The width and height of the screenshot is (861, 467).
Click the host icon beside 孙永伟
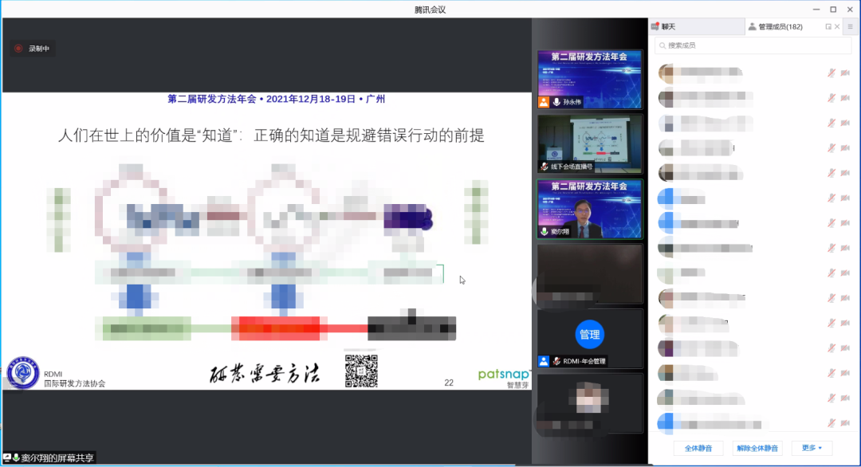[x=544, y=103]
